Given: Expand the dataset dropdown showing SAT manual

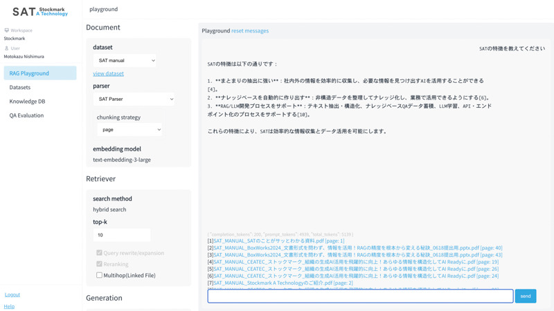Looking at the screenshot, I should pyautogui.click(x=125, y=60).
